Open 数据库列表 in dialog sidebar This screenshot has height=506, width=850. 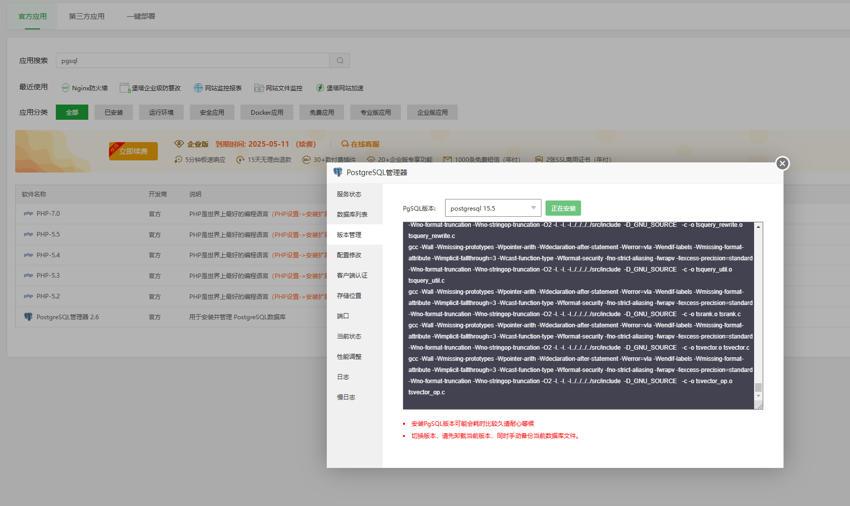click(x=355, y=214)
